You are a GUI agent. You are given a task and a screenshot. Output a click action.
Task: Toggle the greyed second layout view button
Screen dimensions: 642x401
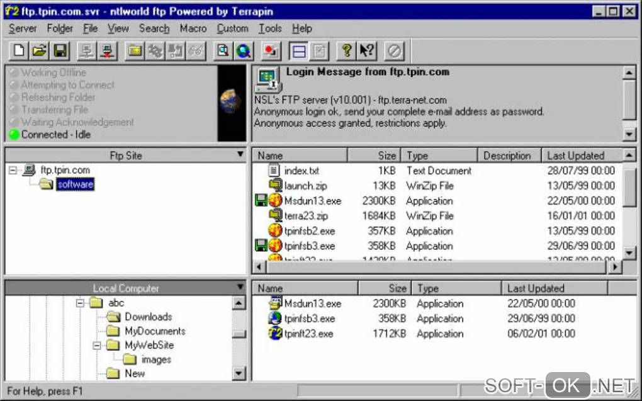tap(319, 51)
